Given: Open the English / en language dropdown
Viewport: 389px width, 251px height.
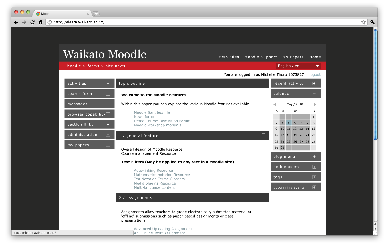Looking at the screenshot, I should tap(298, 66).
